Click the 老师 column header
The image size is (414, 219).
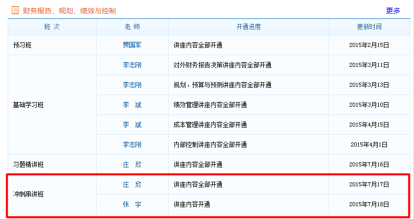132,27
